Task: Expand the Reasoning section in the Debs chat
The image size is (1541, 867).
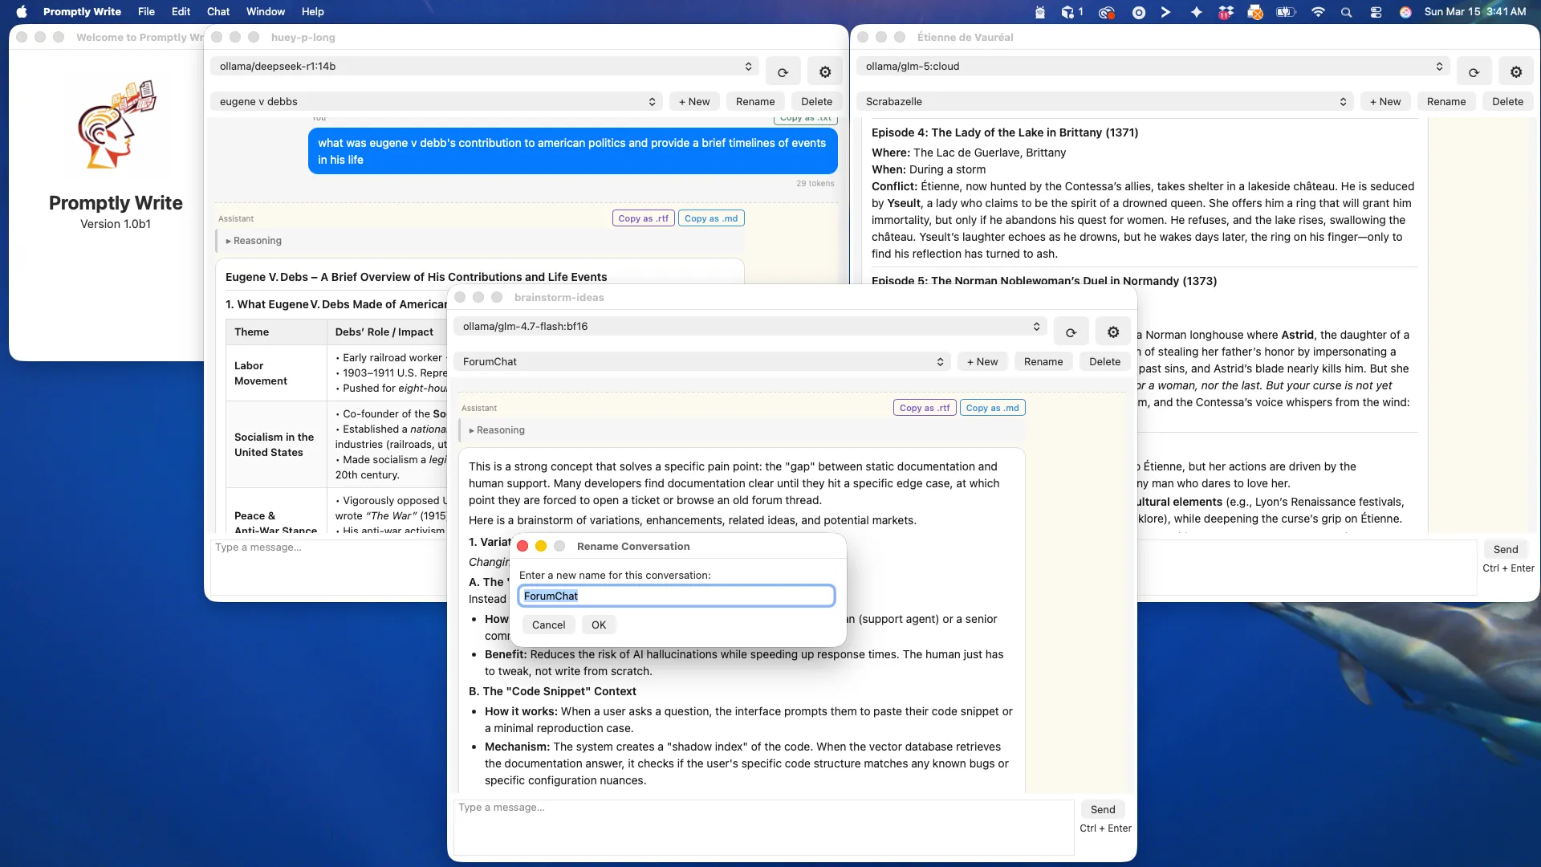Action: (x=254, y=240)
